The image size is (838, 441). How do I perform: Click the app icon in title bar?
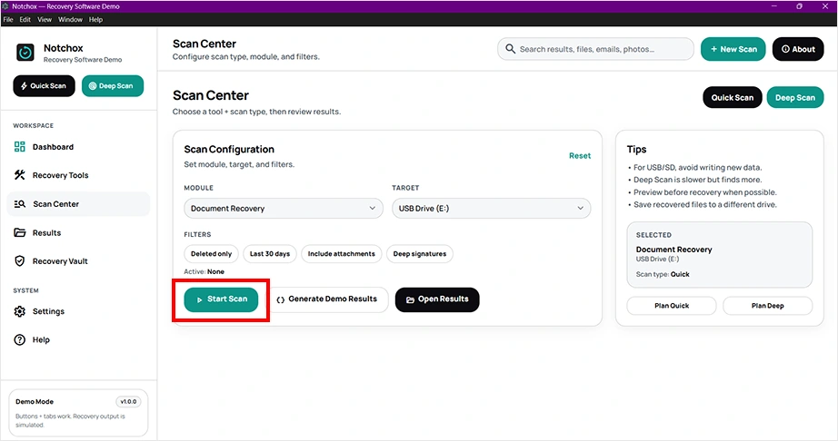tap(5, 6)
